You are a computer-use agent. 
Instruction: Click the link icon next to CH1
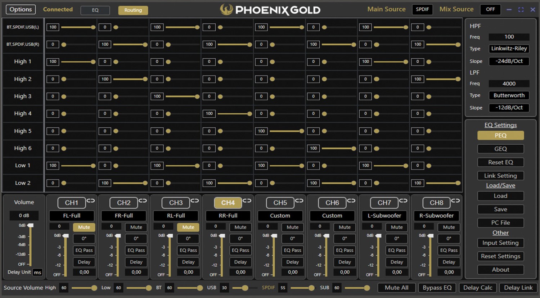point(90,200)
